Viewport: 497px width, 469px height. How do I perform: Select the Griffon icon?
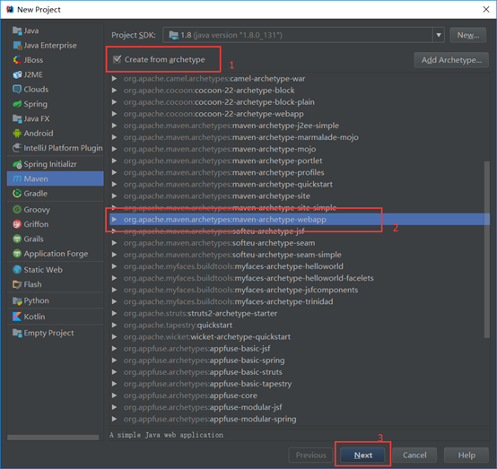17,224
